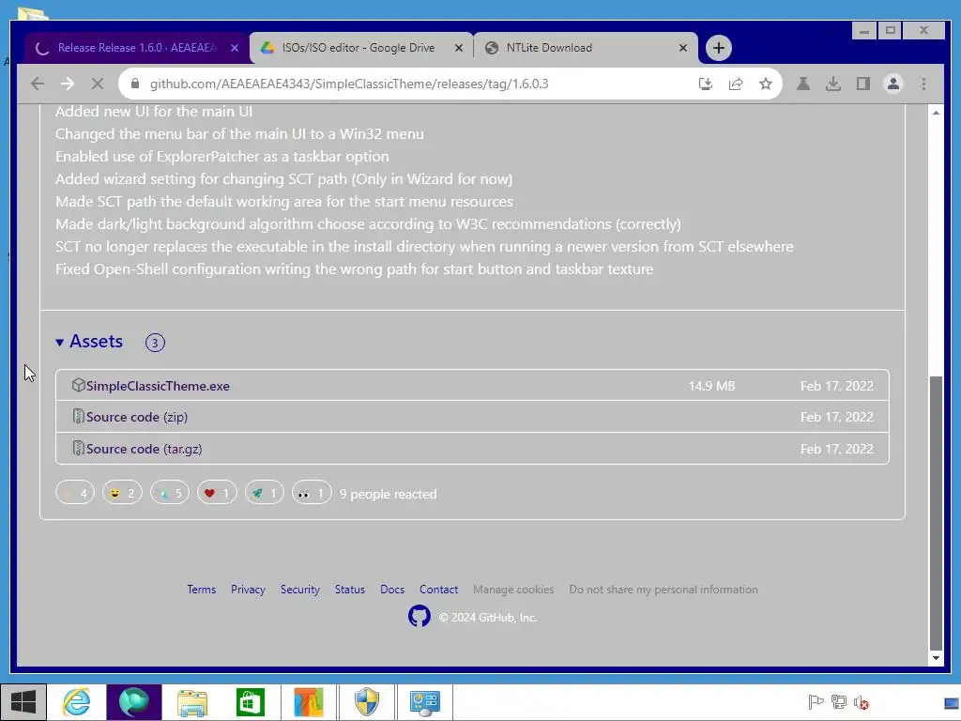Open a new tab with plus button
Screen dimensions: 961x721
click(718, 48)
